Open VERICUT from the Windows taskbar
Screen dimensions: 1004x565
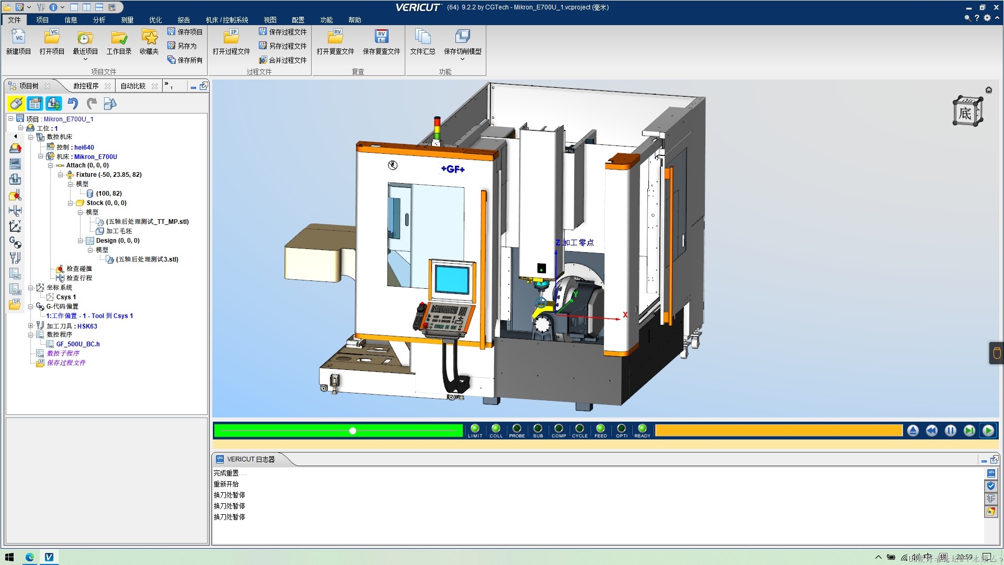click(x=49, y=557)
